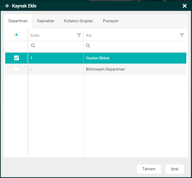Sort by the Adı column header
The width and height of the screenshot is (192, 178).
coord(89,35)
